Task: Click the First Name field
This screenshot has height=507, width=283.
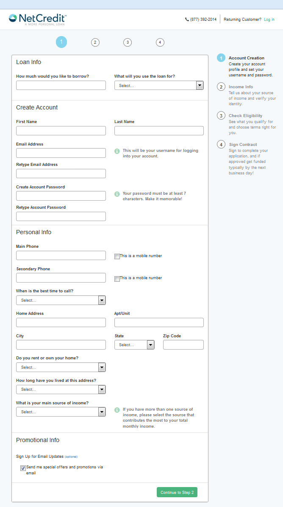Action: point(61,131)
